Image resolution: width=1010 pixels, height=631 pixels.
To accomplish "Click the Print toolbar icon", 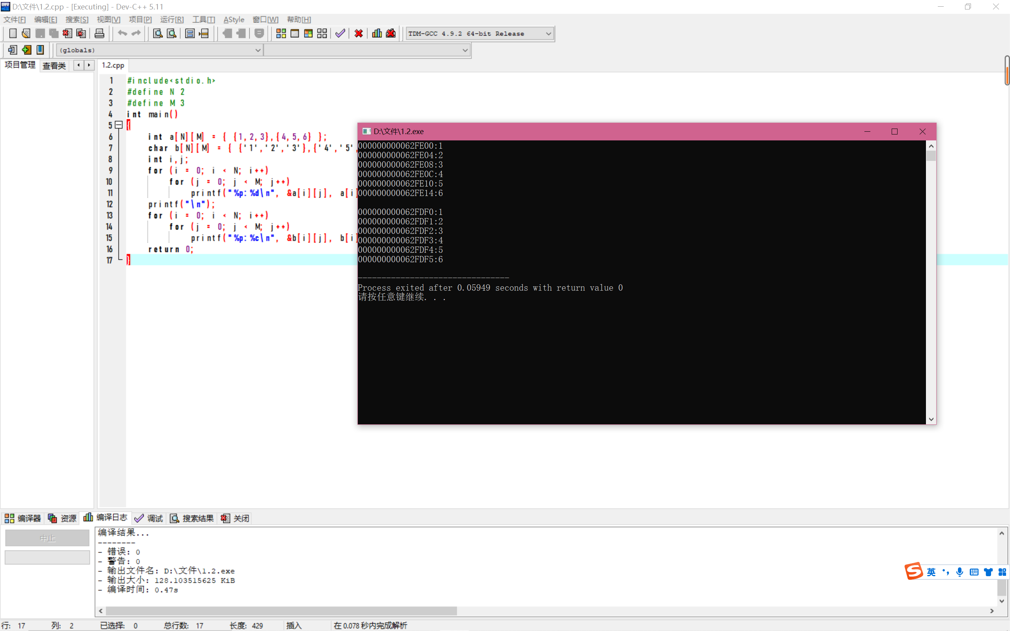I will 99,34.
